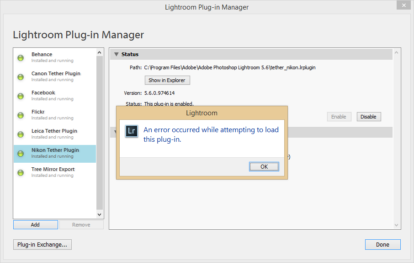The image size is (414, 263).
Task: Click Done to close the Plug-in Manager
Action: click(382, 245)
